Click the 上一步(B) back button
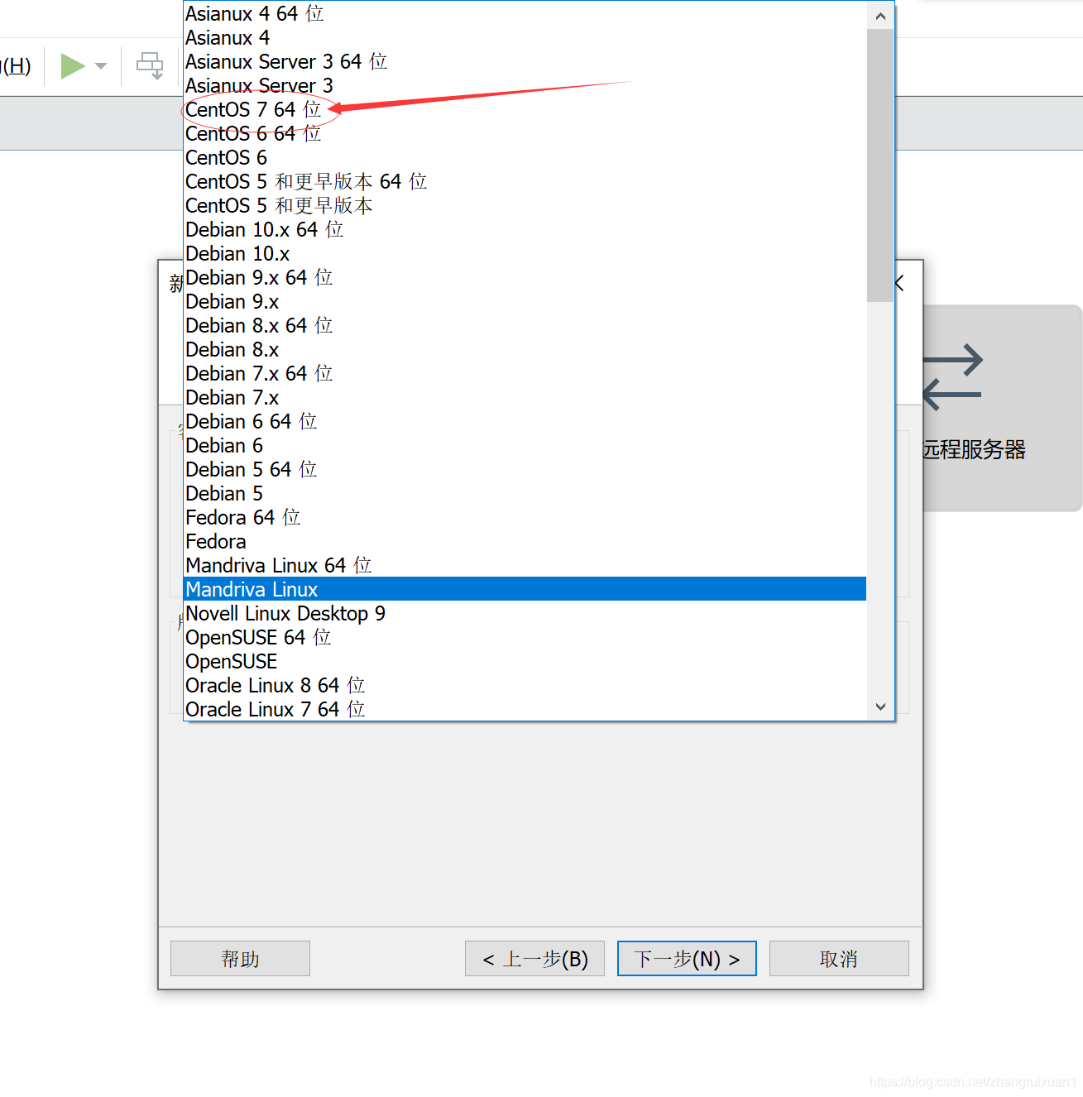The height and width of the screenshot is (1097, 1083). click(x=534, y=959)
